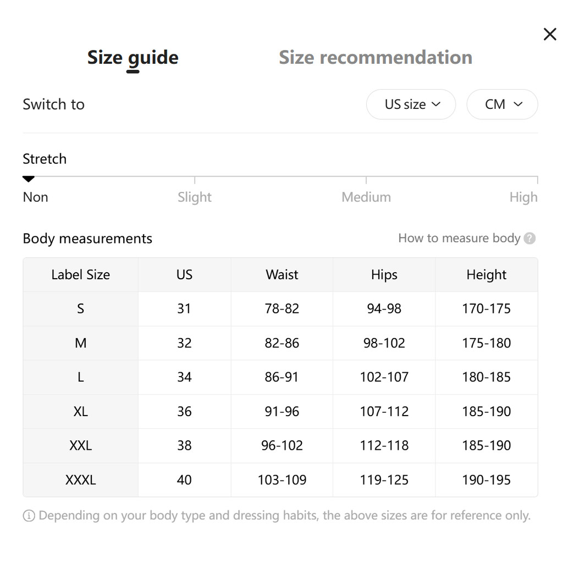Image resolution: width=563 pixels, height=563 pixels.
Task: Select the Size guide tab
Action: [x=133, y=57]
